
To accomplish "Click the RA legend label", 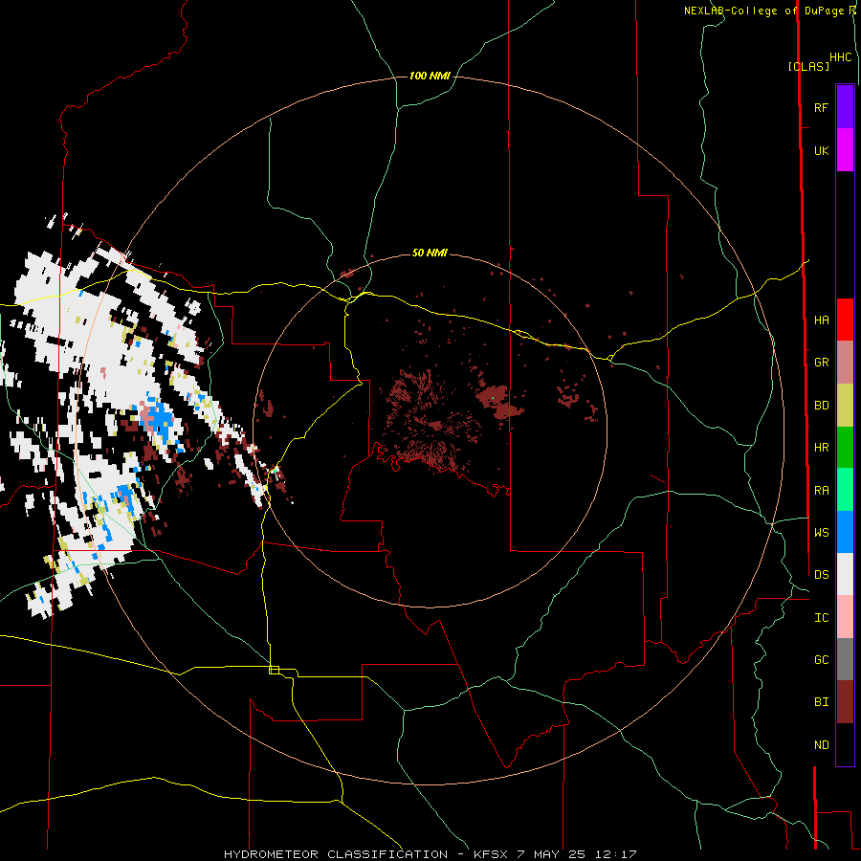I will pos(821,491).
